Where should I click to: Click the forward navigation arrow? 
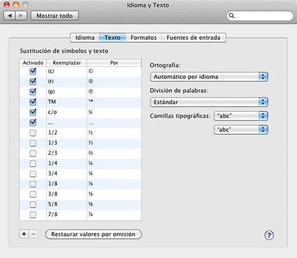click(x=21, y=16)
